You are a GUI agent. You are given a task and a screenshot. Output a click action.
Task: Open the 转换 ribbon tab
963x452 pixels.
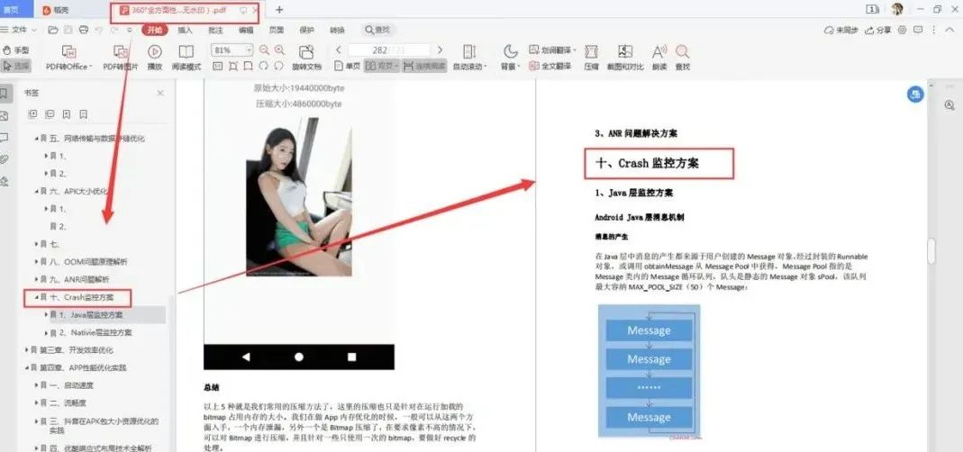337,30
